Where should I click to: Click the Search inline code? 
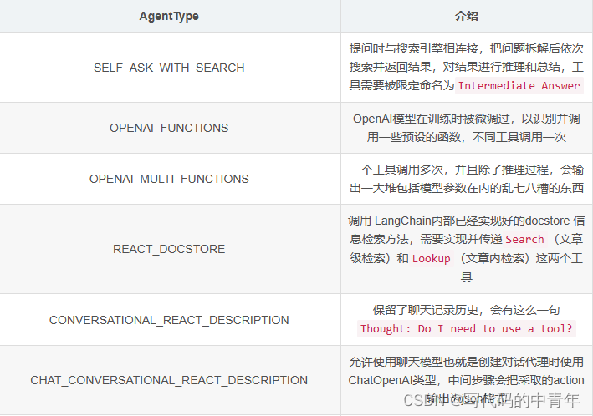click(x=524, y=240)
